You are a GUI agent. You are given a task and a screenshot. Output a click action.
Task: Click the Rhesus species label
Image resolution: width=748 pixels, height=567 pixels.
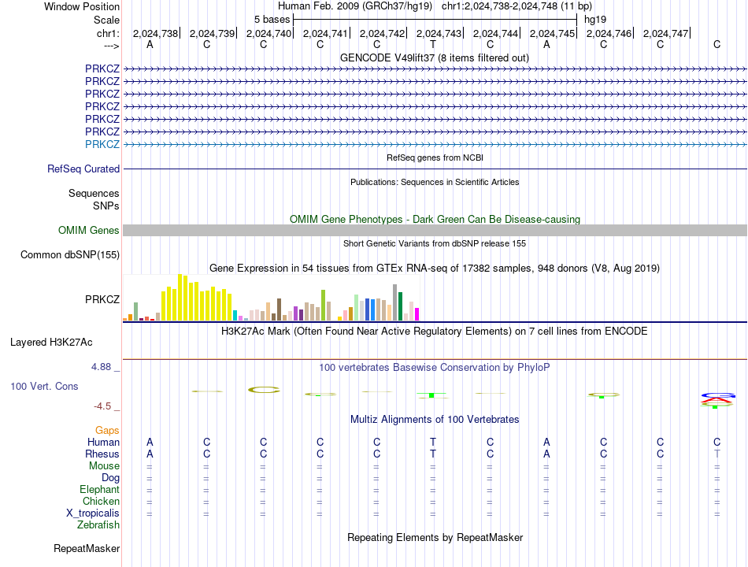tap(102, 454)
